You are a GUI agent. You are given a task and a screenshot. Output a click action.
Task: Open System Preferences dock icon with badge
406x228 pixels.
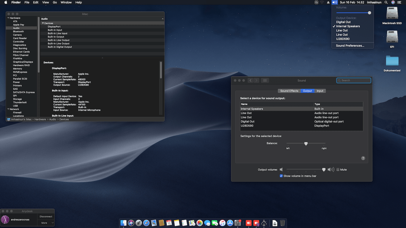[238, 223]
